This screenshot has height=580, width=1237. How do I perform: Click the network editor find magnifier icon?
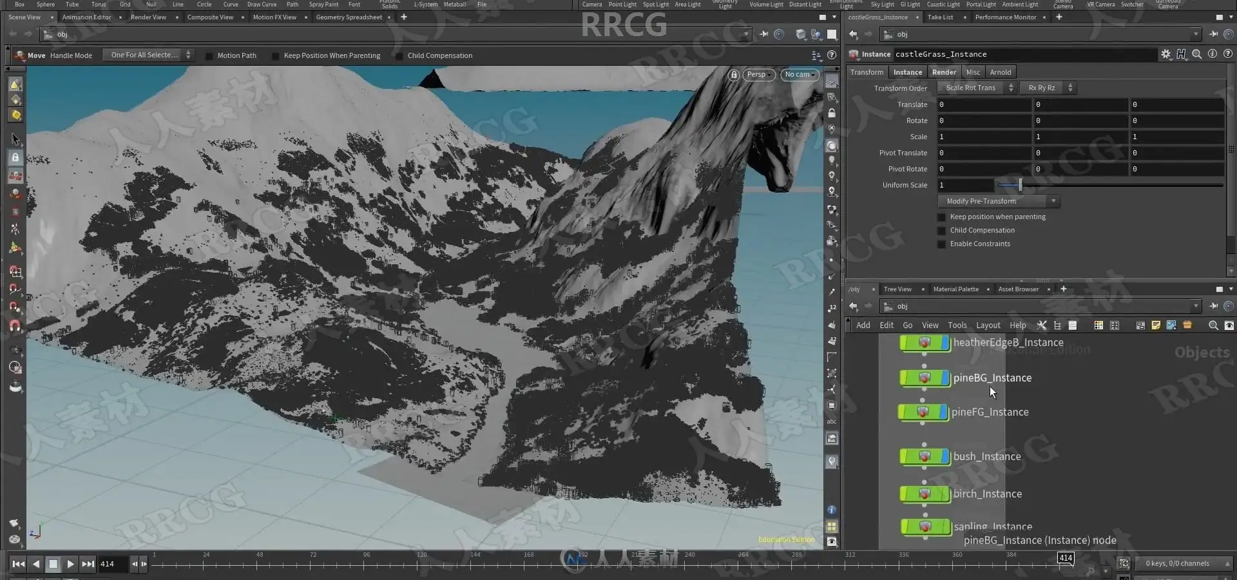[x=1213, y=325]
